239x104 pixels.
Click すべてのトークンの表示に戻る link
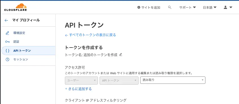91,35
